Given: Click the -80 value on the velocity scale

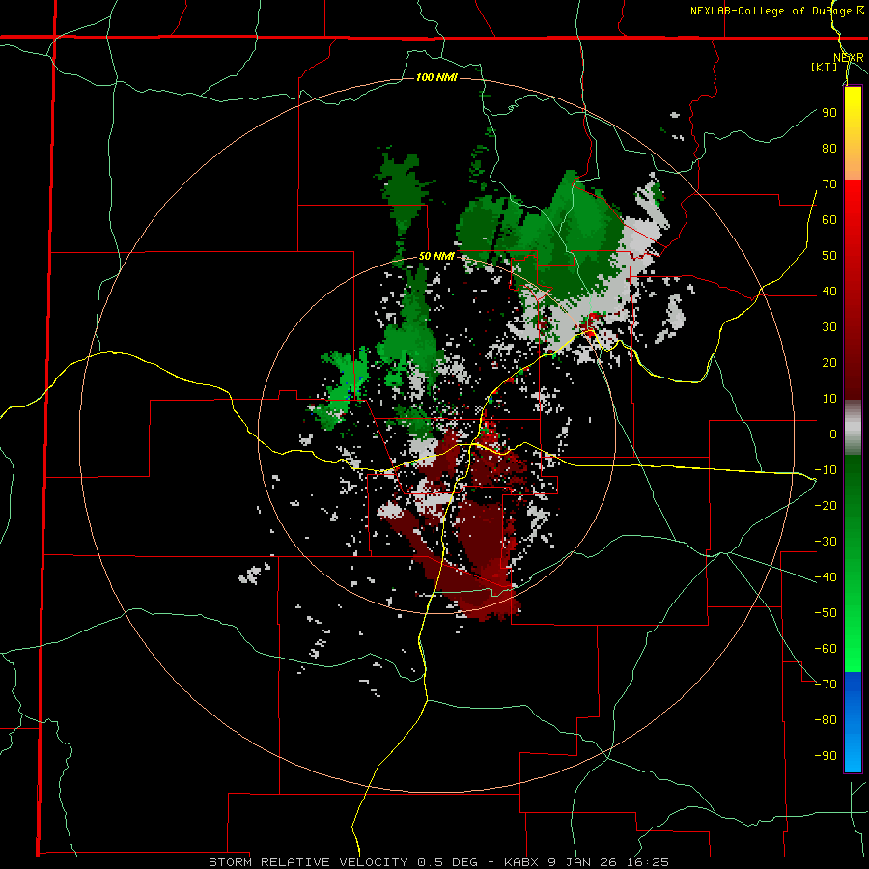Looking at the screenshot, I should pyautogui.click(x=826, y=720).
